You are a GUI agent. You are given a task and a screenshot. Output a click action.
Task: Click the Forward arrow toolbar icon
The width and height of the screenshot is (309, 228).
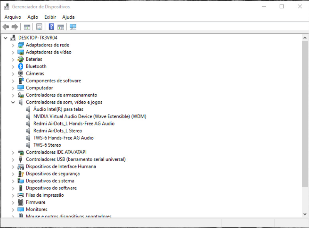pyautogui.click(x=15, y=27)
